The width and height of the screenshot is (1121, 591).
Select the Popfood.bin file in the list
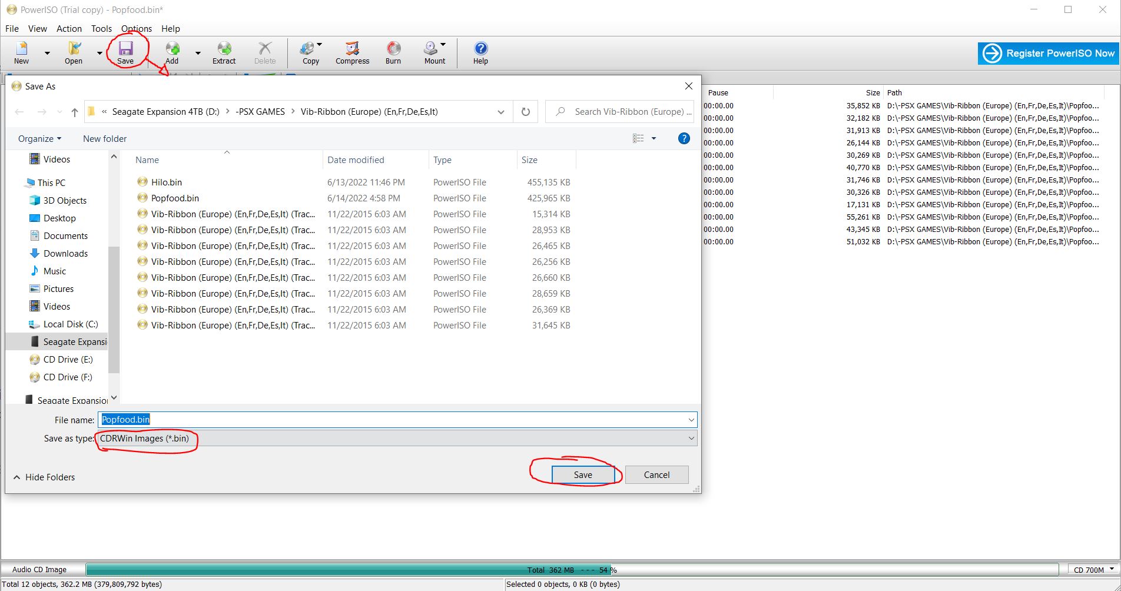tap(175, 198)
